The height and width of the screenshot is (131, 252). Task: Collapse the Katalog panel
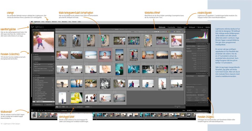point(33,54)
